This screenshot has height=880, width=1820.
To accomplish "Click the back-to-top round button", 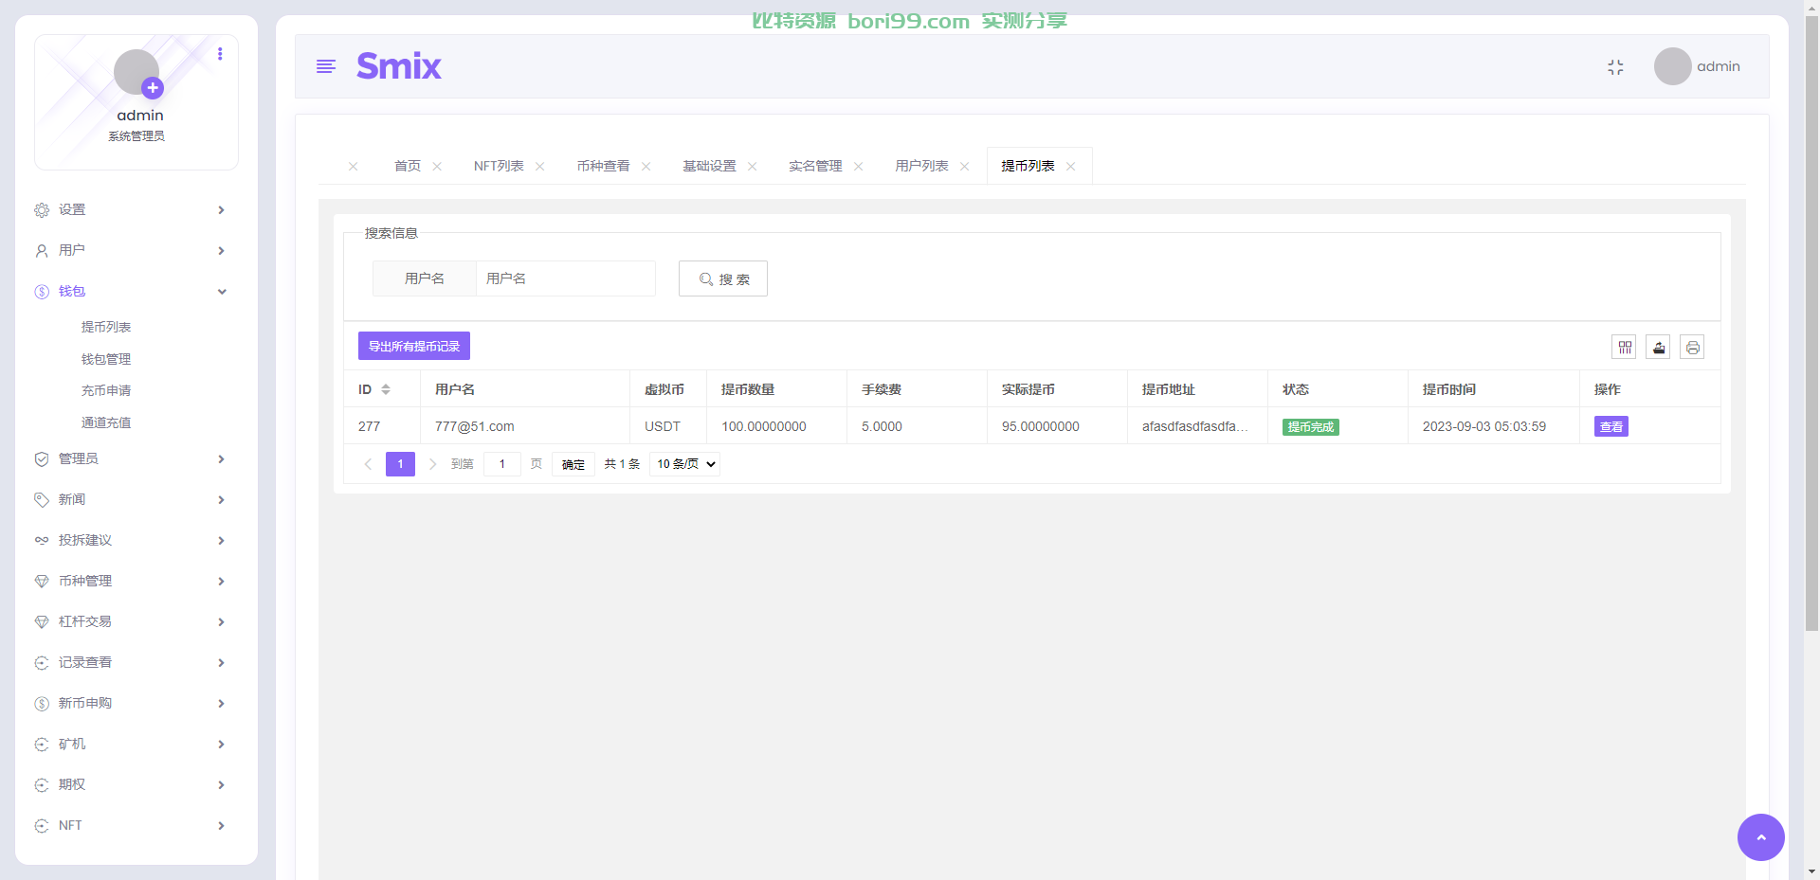I will pyautogui.click(x=1761, y=837).
